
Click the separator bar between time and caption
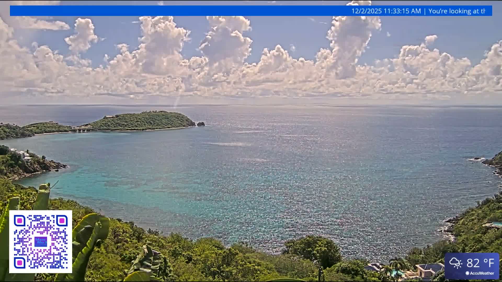click(x=425, y=11)
